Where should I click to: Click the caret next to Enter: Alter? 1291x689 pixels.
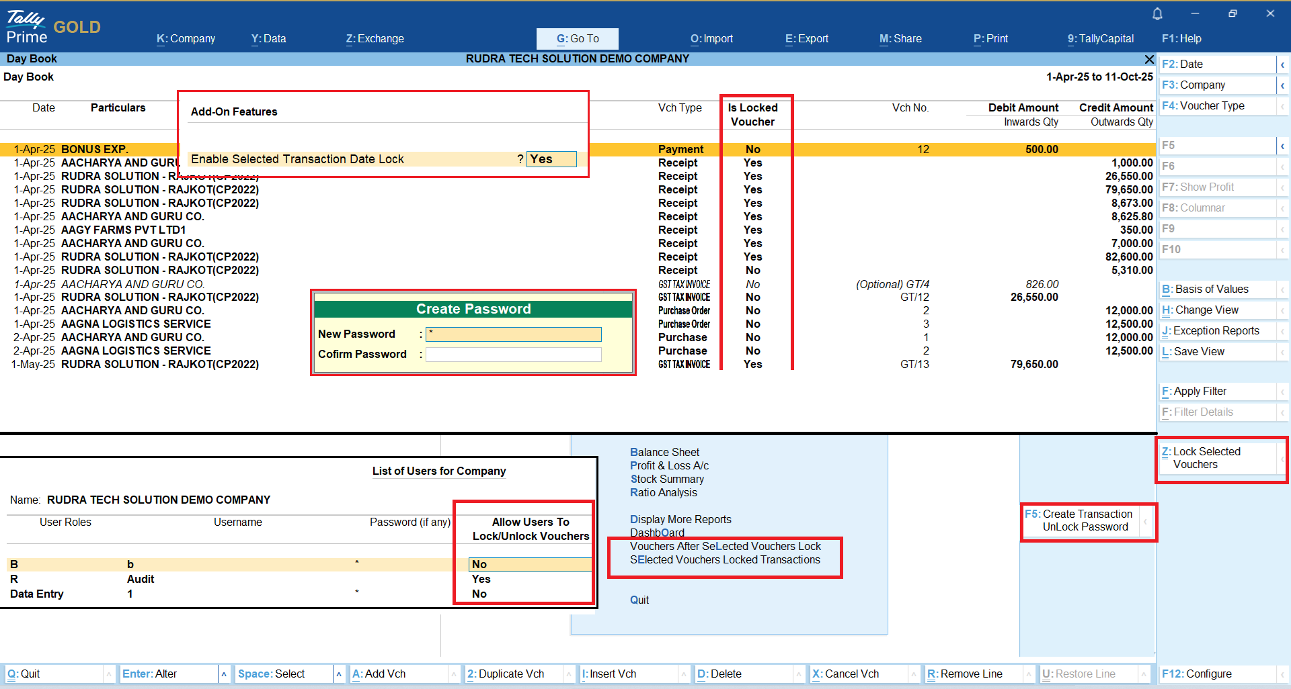click(x=224, y=674)
